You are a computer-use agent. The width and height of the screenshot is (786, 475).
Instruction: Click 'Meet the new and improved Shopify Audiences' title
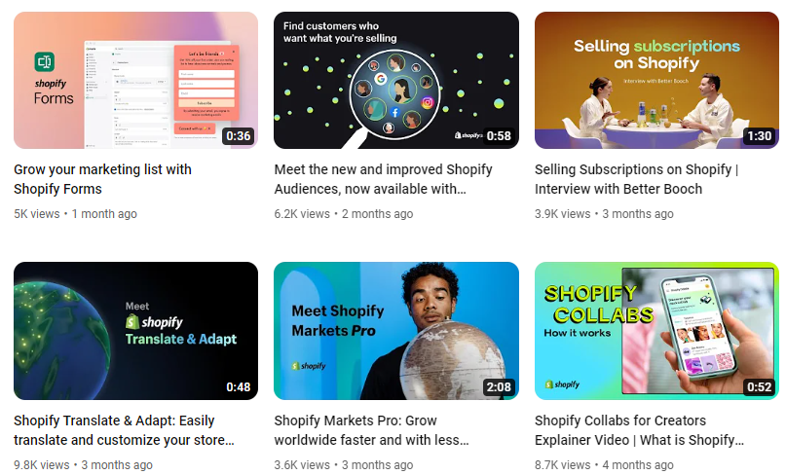(x=384, y=179)
